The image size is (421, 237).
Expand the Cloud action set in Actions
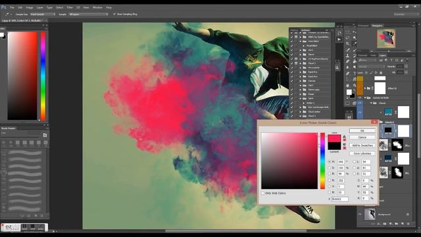301,111
